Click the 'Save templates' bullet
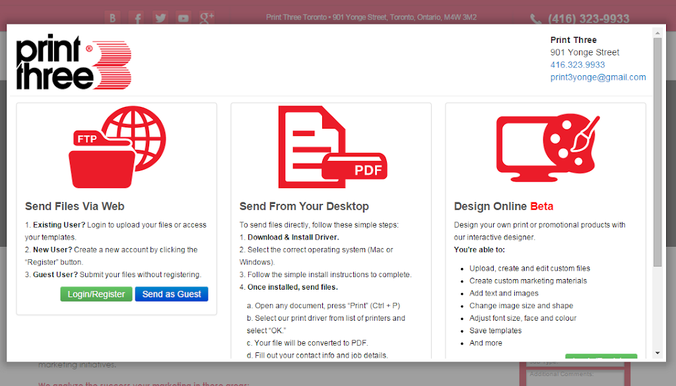The image size is (676, 386). click(x=495, y=331)
